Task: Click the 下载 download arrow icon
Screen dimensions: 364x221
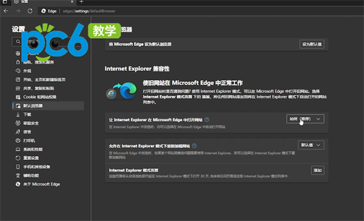Action: (18, 114)
